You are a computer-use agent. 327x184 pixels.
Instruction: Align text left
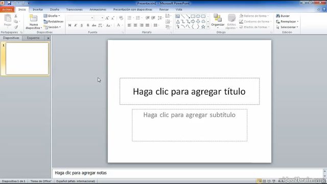(129, 25)
